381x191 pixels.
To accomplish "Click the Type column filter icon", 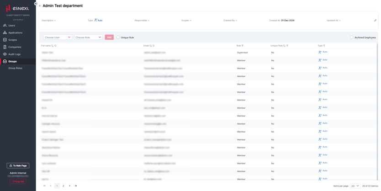I will [x=324, y=46].
